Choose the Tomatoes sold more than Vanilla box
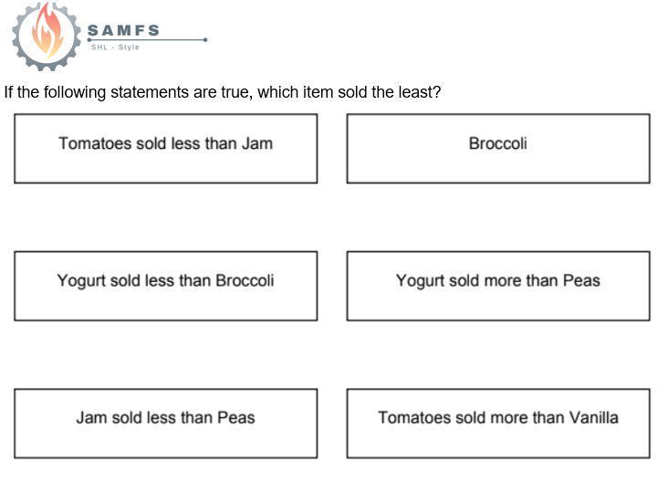Image resolution: width=668 pixels, height=482 pixels. point(497,424)
